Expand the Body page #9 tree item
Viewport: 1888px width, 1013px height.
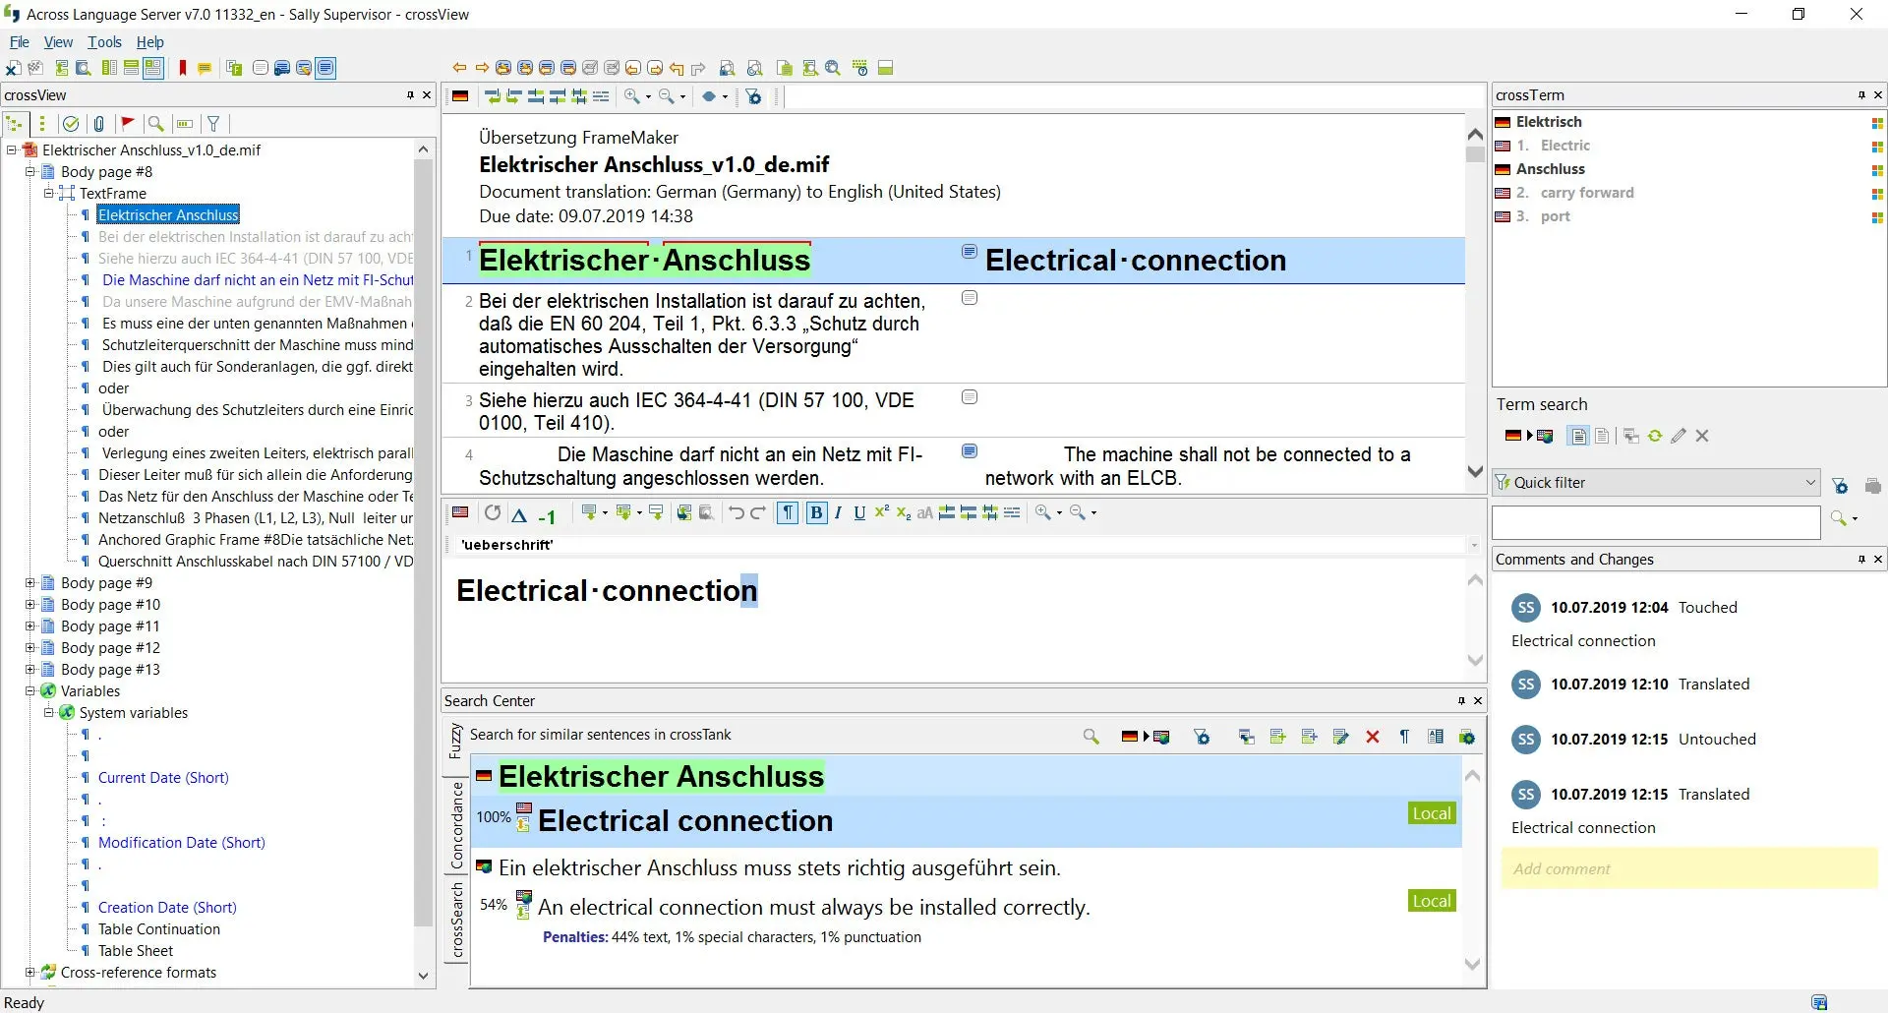[x=30, y=582]
